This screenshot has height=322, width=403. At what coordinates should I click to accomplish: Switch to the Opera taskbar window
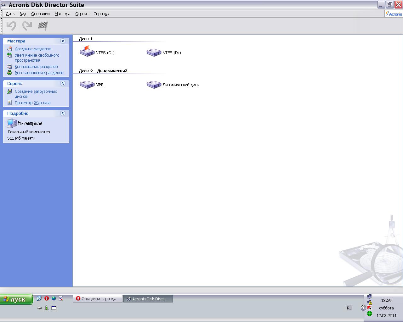coord(98,299)
